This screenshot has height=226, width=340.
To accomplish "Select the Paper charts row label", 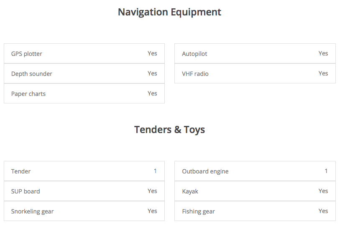I will click(28, 94).
